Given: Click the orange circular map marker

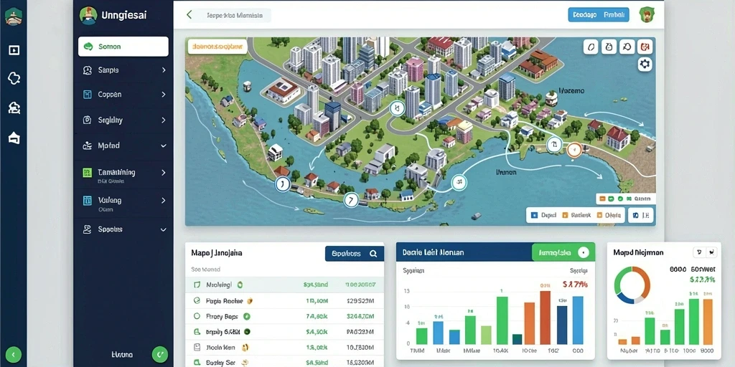Looking at the screenshot, I should 574,150.
